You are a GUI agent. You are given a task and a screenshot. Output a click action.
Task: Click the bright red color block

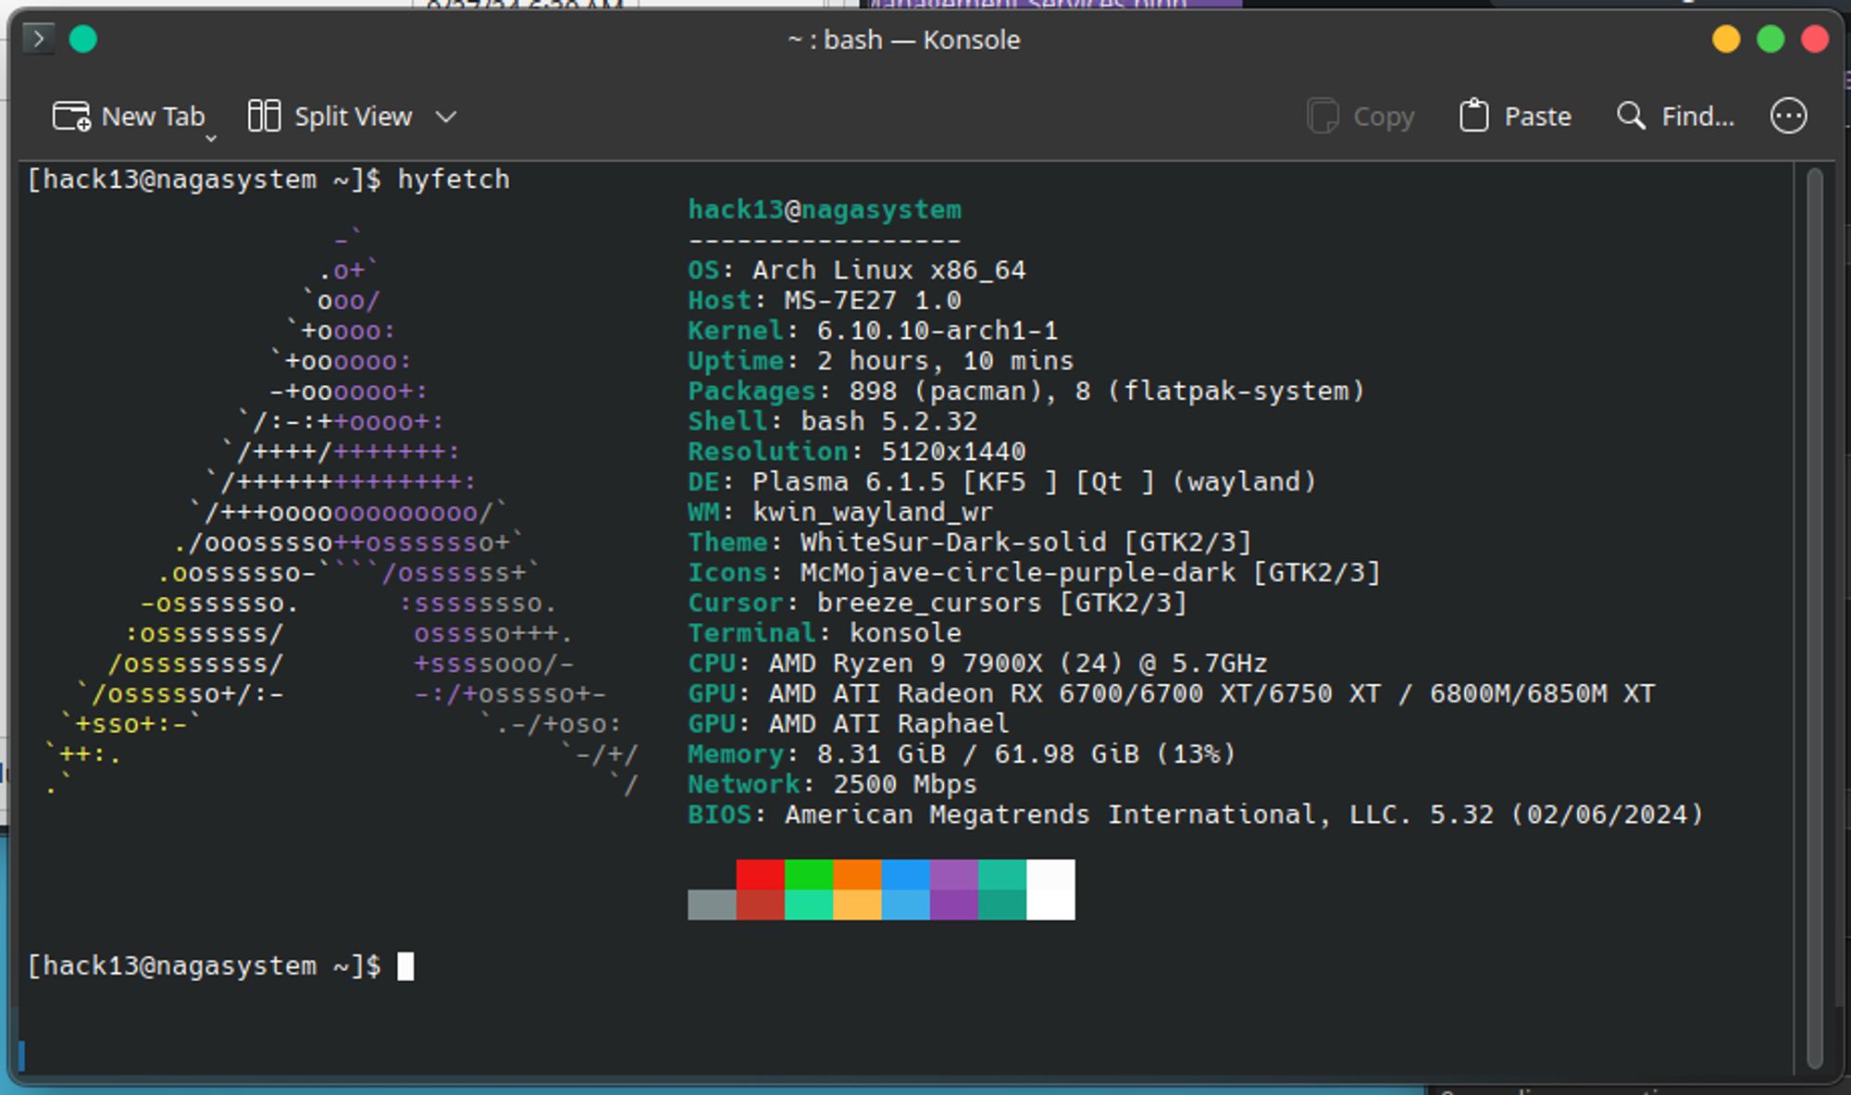pyautogui.click(x=761, y=874)
